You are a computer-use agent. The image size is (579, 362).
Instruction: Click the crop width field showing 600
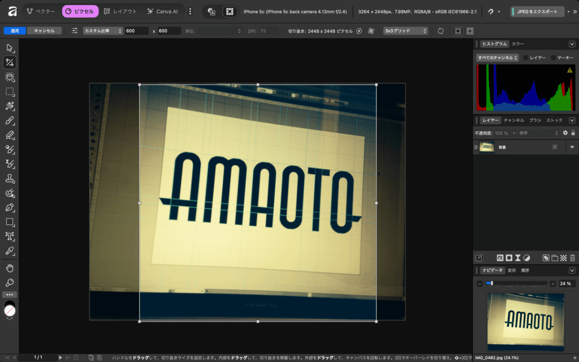(x=136, y=31)
